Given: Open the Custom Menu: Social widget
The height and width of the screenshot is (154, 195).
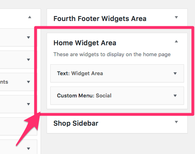Looking at the screenshot, I should point(117,96).
